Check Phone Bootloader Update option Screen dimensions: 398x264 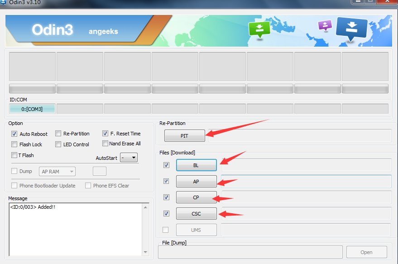pyautogui.click(x=14, y=185)
